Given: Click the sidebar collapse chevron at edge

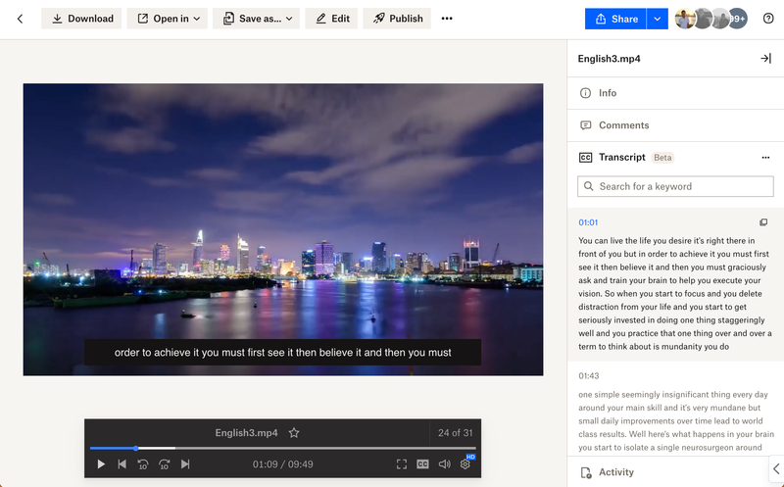Looking at the screenshot, I should 776,469.
